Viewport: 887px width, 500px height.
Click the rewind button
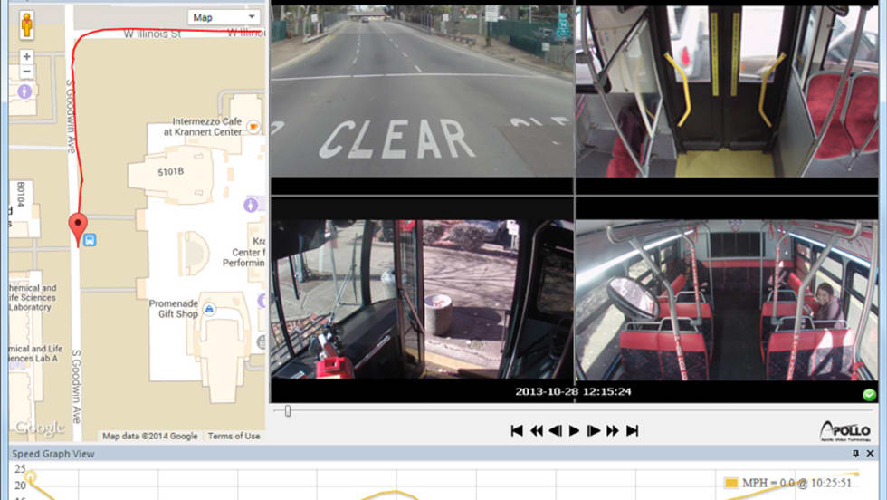click(536, 431)
